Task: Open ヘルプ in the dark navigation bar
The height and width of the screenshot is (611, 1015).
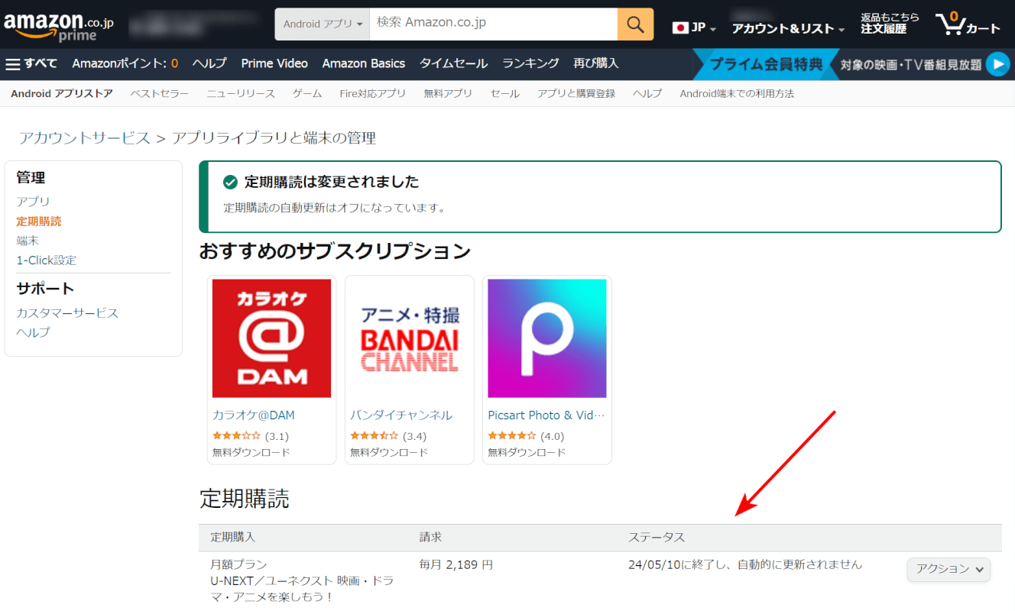Action: pos(209,63)
